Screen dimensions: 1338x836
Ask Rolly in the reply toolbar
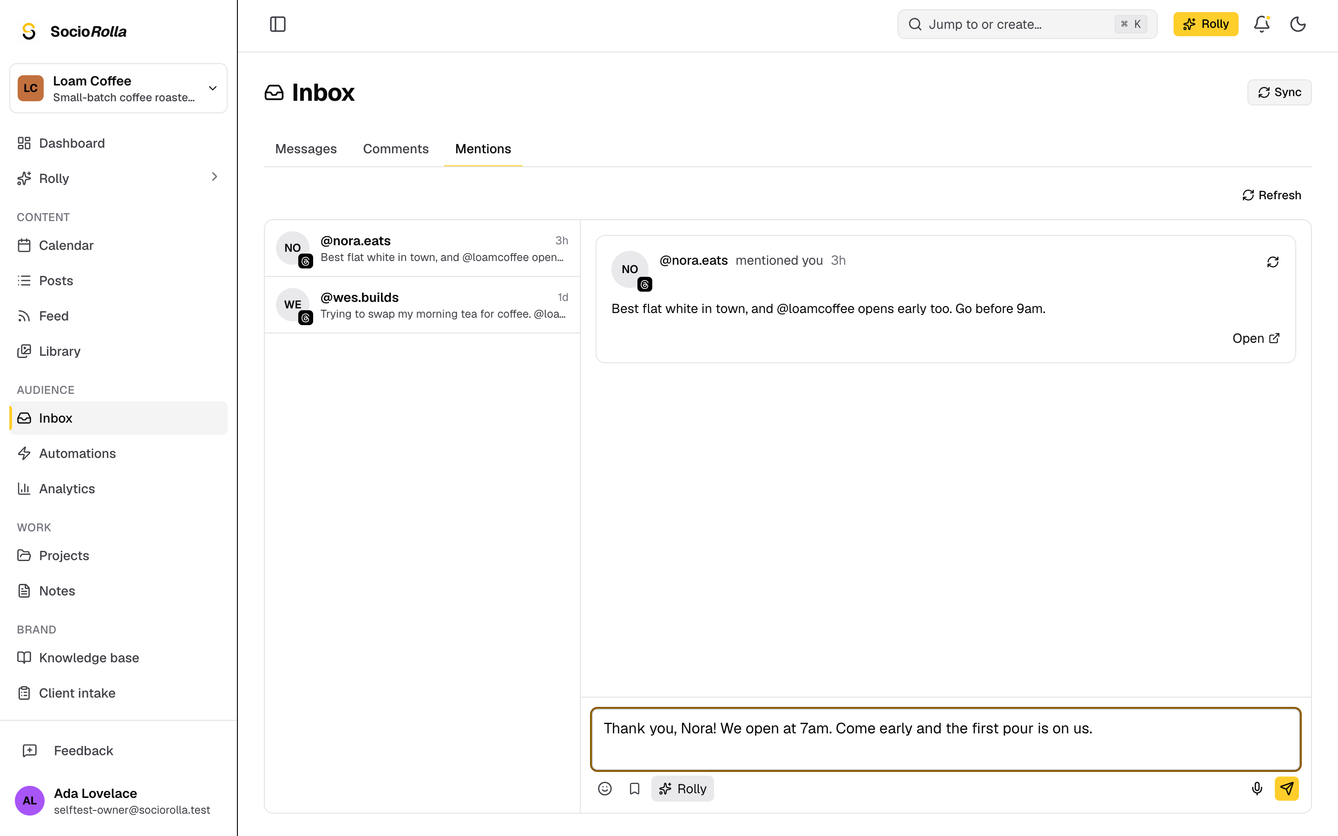pyautogui.click(x=682, y=789)
